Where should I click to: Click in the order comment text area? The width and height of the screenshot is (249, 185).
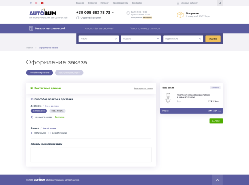point(91,155)
